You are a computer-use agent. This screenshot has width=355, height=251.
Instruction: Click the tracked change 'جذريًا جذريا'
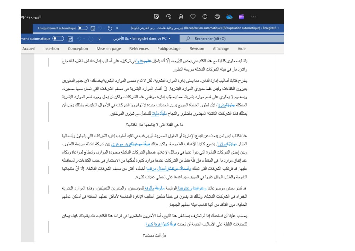(x=226, y=105)
